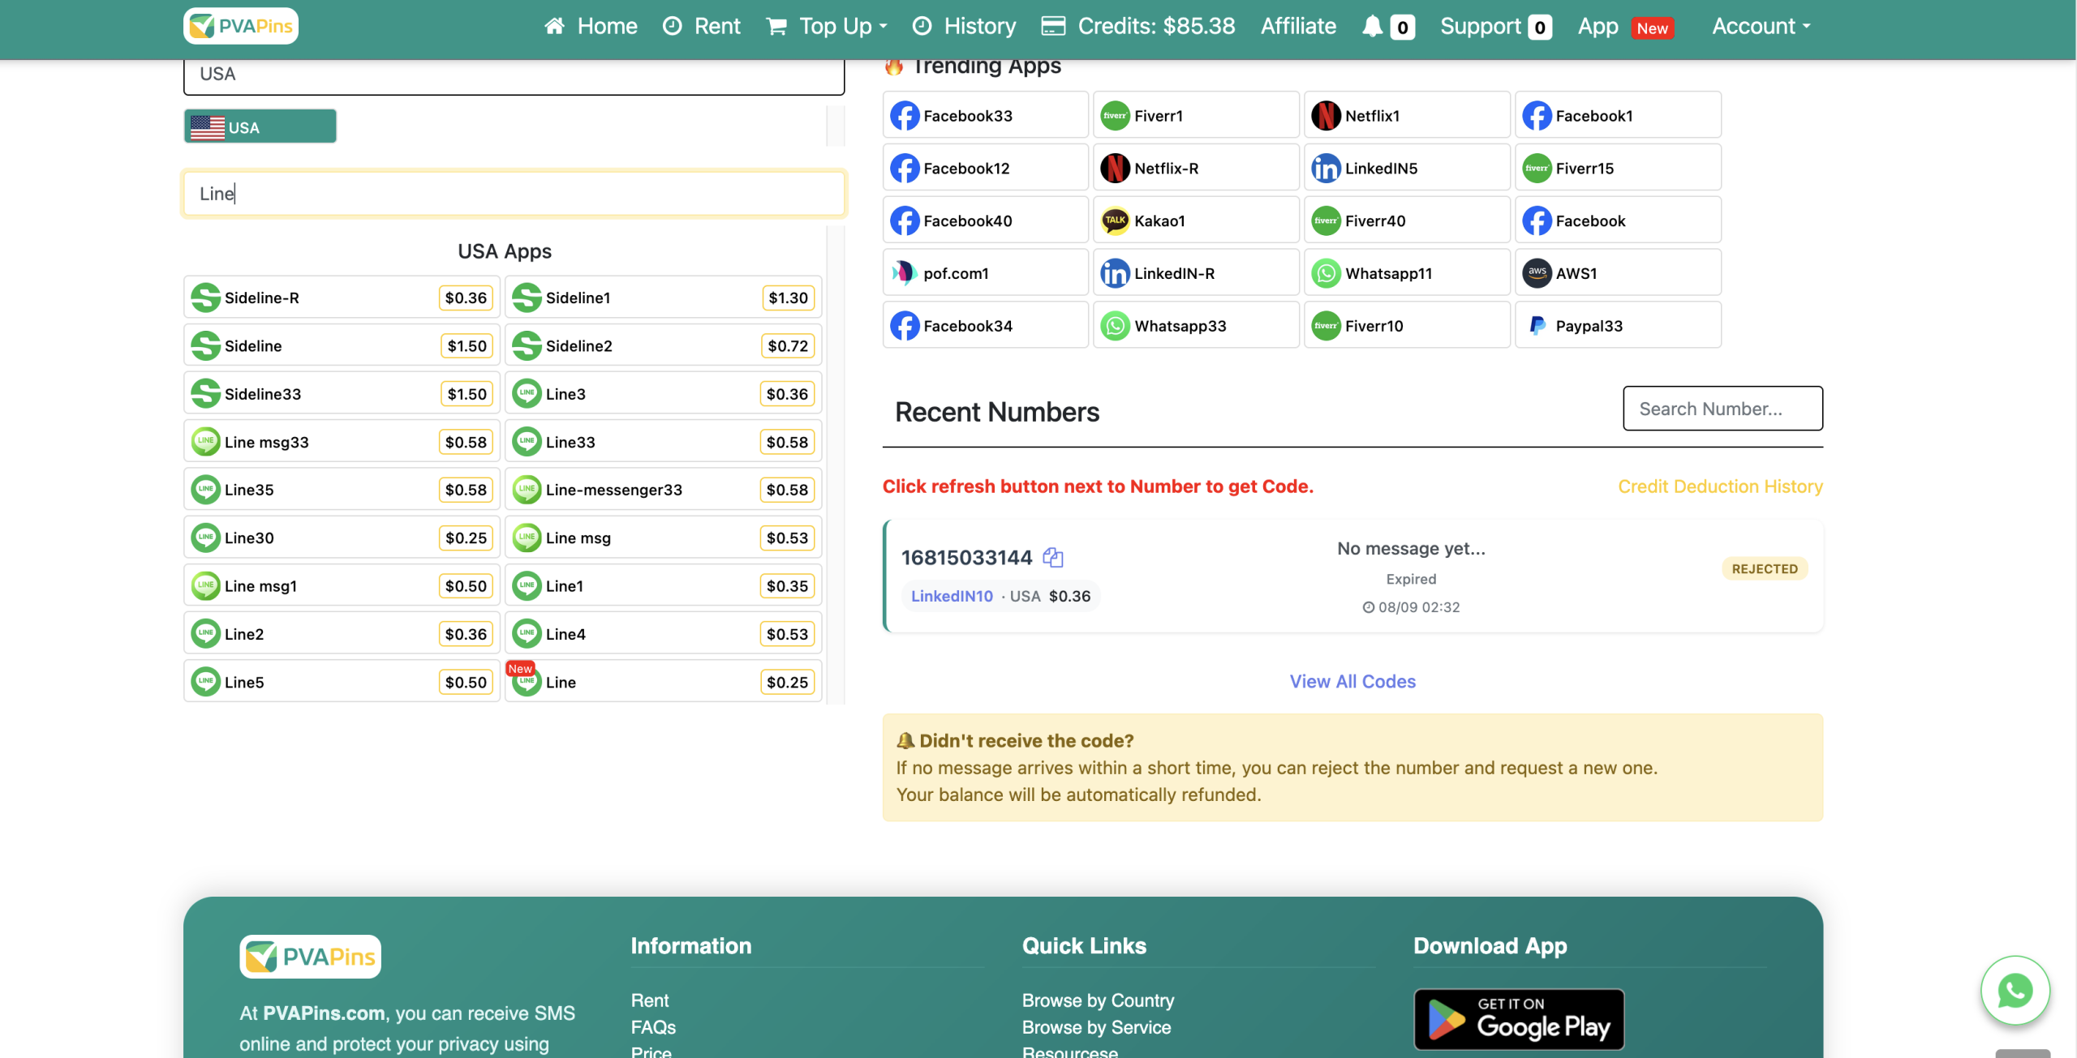The height and width of the screenshot is (1058, 2077).
Task: Open Credit Deduction History link
Action: pyautogui.click(x=1720, y=486)
